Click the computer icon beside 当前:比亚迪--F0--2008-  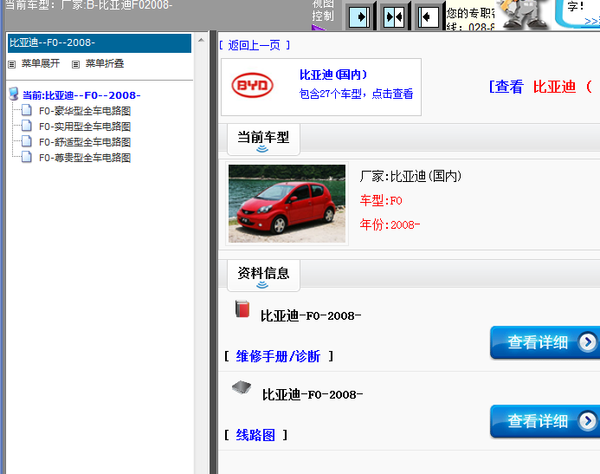(14, 94)
